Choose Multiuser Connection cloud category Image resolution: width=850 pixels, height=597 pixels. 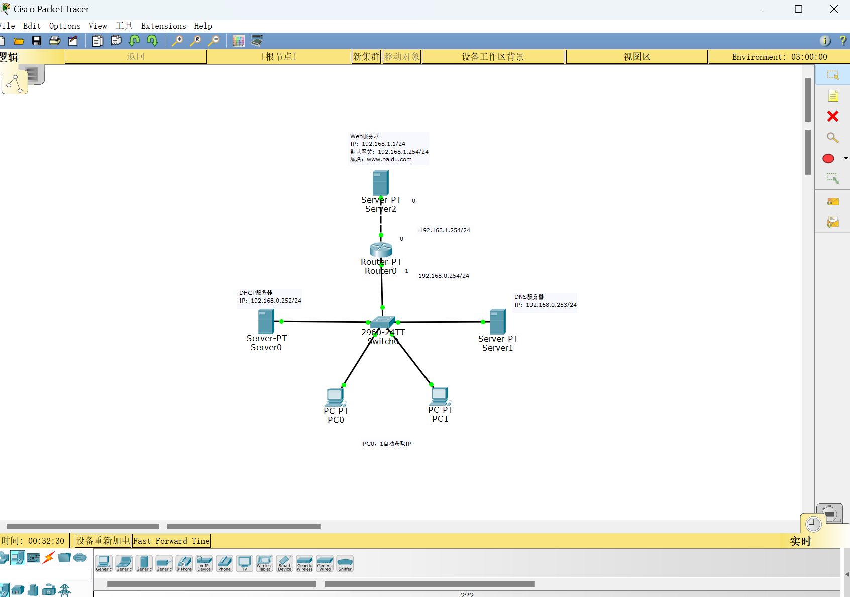pos(80,557)
